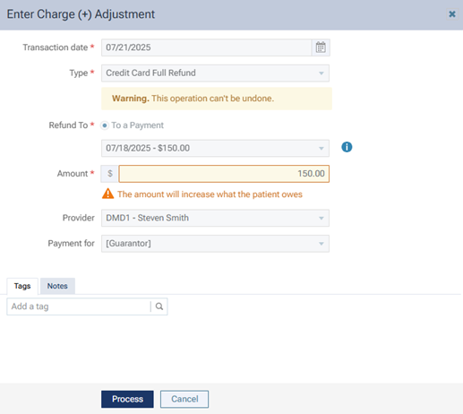Switch to the Notes tab
Screen dimensions: 463x414
[x=57, y=286]
